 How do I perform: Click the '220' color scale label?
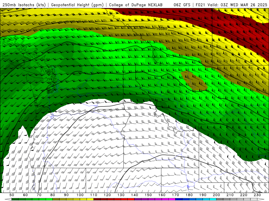point(244,195)
